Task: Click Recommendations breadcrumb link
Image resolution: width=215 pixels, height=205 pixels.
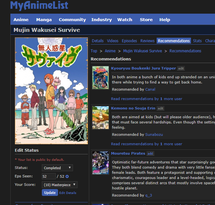Action: point(185,51)
